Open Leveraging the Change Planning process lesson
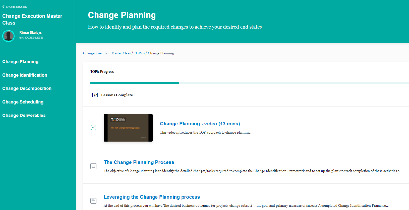This screenshot has width=409, height=210. (x=152, y=197)
